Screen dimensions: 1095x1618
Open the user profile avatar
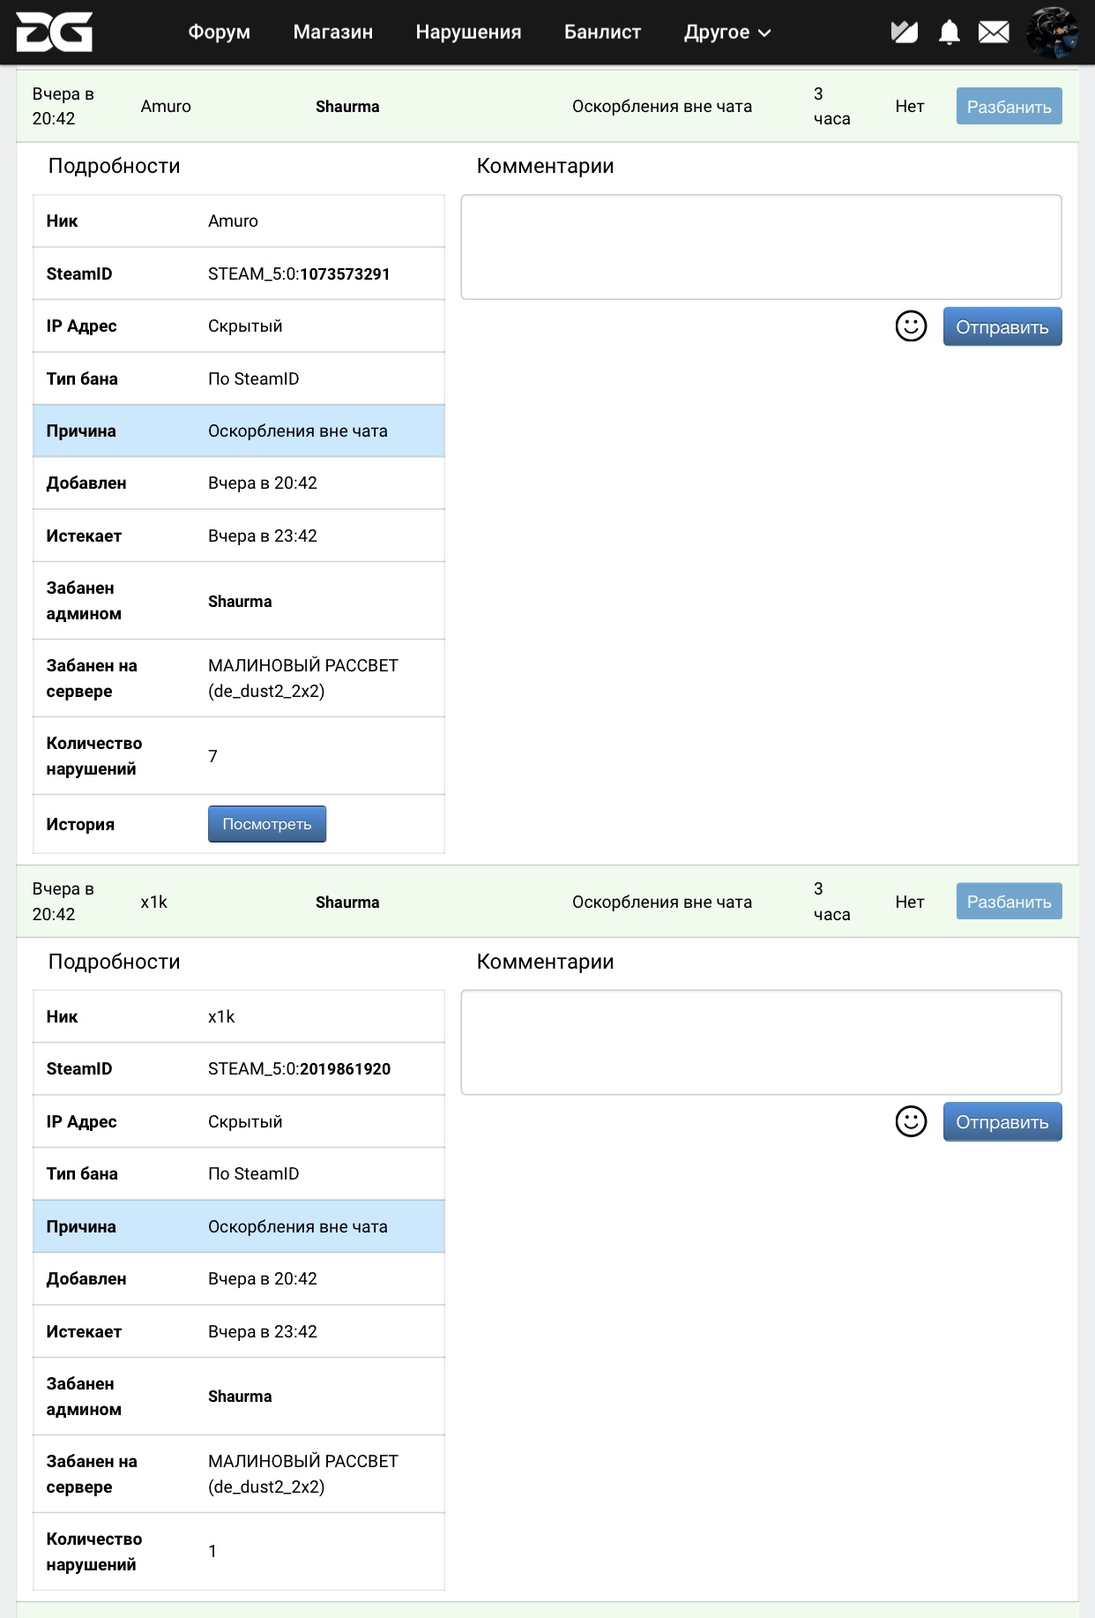click(1052, 33)
